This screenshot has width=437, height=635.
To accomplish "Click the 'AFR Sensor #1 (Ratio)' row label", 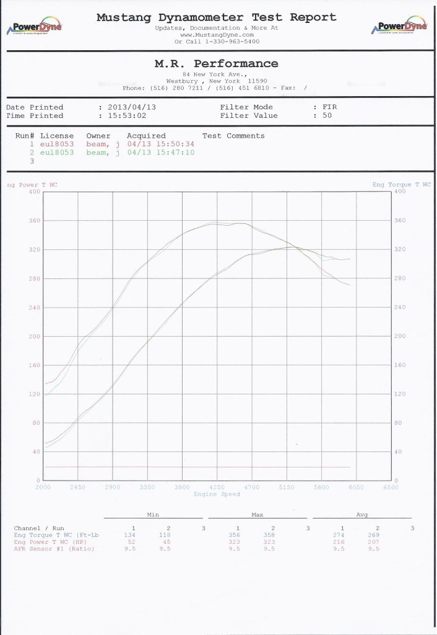I will coord(54,549).
